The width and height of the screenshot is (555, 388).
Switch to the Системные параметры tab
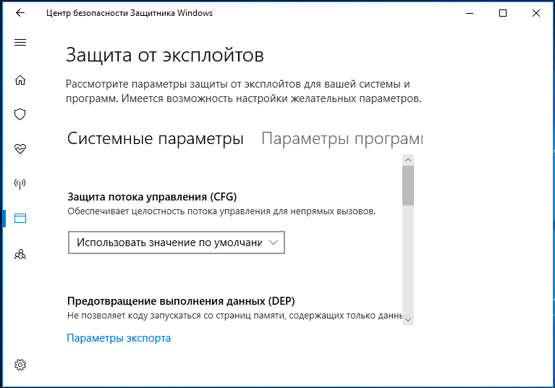coord(155,138)
